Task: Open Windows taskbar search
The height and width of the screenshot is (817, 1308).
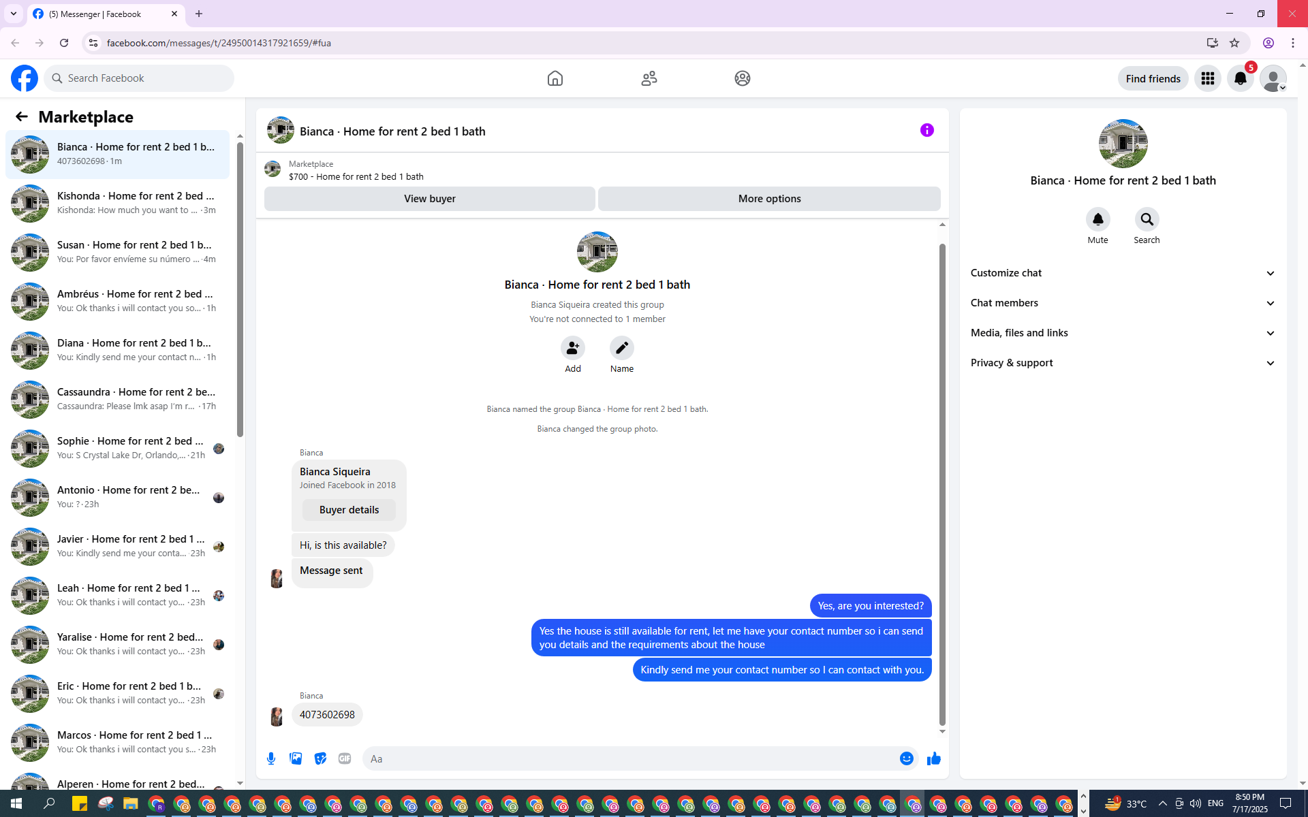Action: click(x=49, y=804)
